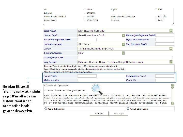The width and height of the screenshot is (183, 137).
Task: Focus the İşyeri Sicil Numarası field
Action: [165, 40]
